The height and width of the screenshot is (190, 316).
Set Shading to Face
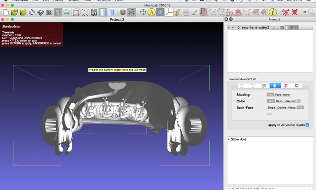coord(278,94)
